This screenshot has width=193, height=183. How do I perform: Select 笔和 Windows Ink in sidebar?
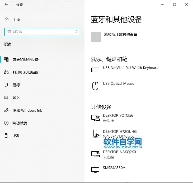coord(27,110)
